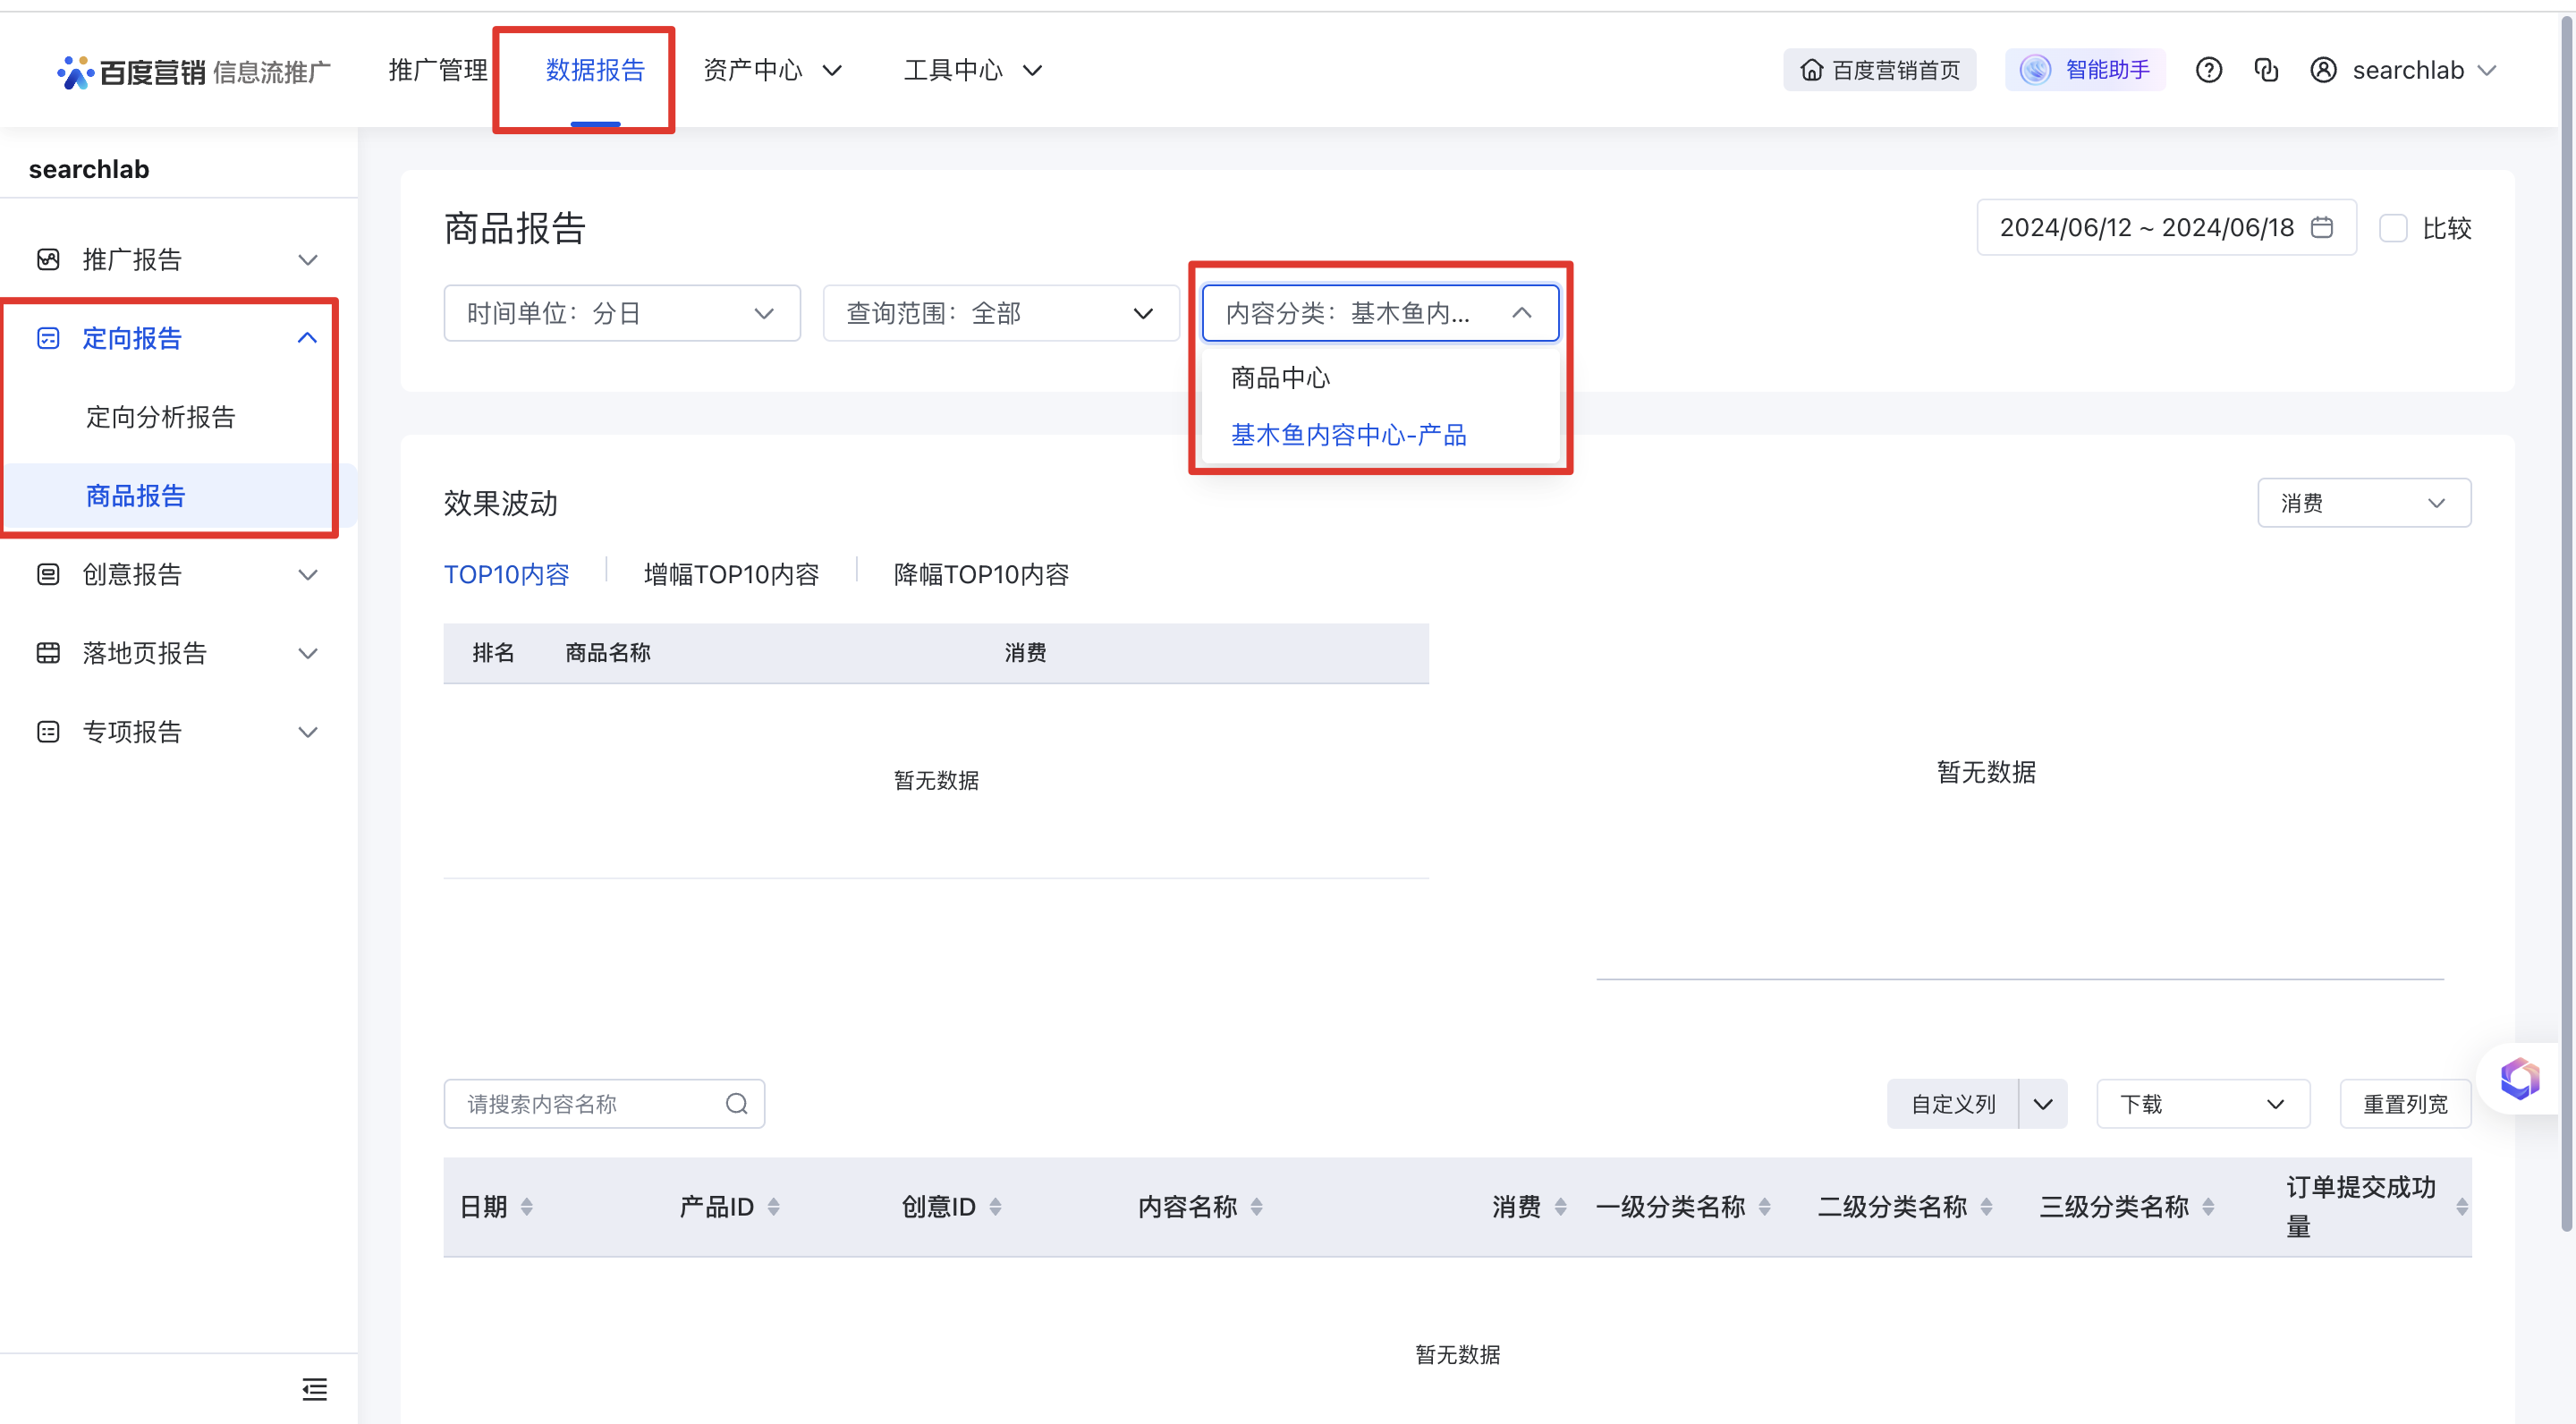Click the floating hexagon assistant icon
This screenshot has width=2576, height=1424.
(x=2521, y=1078)
